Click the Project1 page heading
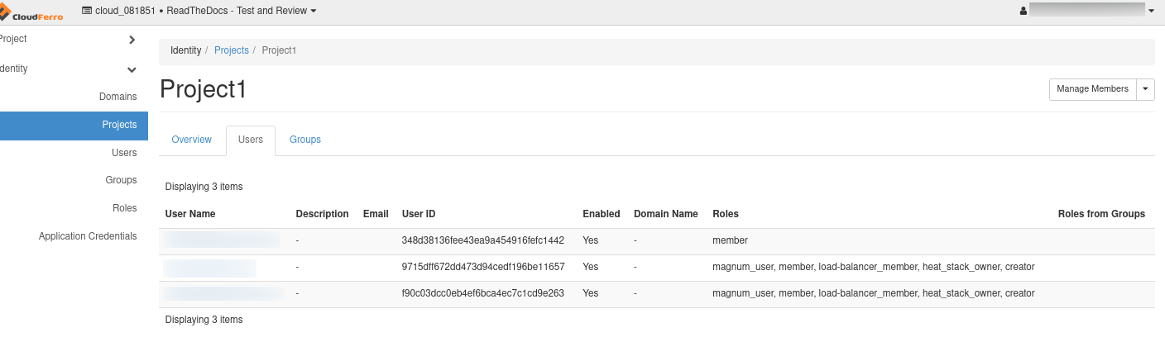The height and width of the screenshot is (342, 1165). 204,89
